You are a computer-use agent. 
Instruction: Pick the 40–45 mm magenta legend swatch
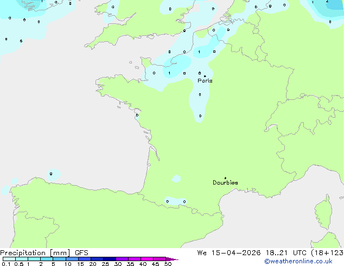pos(147,259)
